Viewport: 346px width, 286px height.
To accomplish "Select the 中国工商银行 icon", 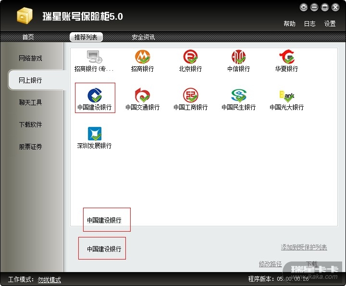I will point(190,95).
